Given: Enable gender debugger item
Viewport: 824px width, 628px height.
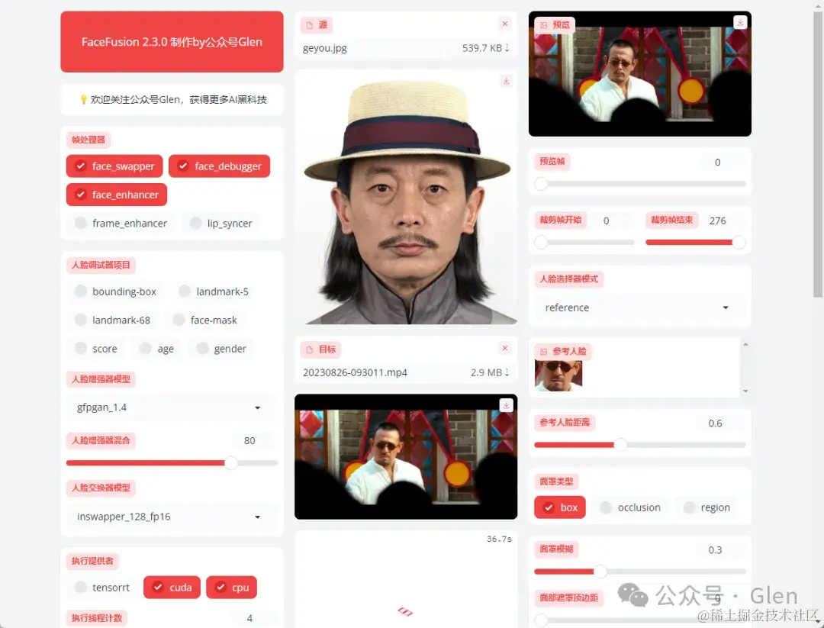Looking at the screenshot, I should [x=221, y=349].
